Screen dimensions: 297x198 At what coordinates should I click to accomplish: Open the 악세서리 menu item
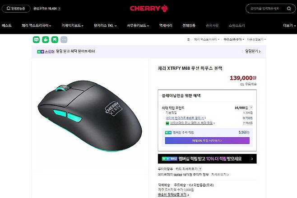click(166, 26)
